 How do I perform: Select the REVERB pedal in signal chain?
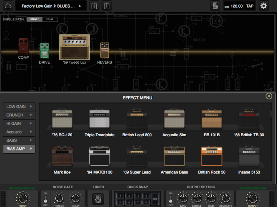(104, 50)
